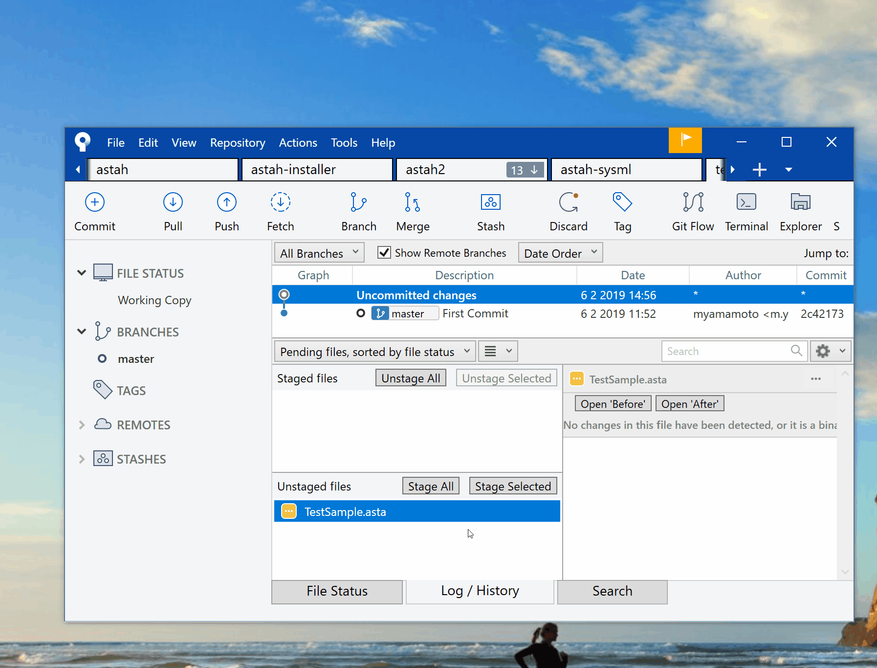The height and width of the screenshot is (668, 877).
Task: Switch to the Log / History tab
Action: 480,591
